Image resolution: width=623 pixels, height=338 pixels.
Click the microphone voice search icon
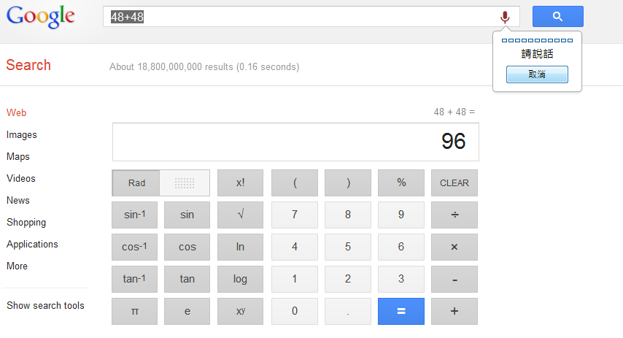point(505,17)
